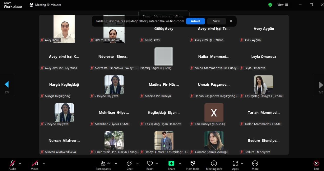The width and height of the screenshot is (324, 171).
Task: Dismiss the waiting room notification
Action: tap(231, 21)
